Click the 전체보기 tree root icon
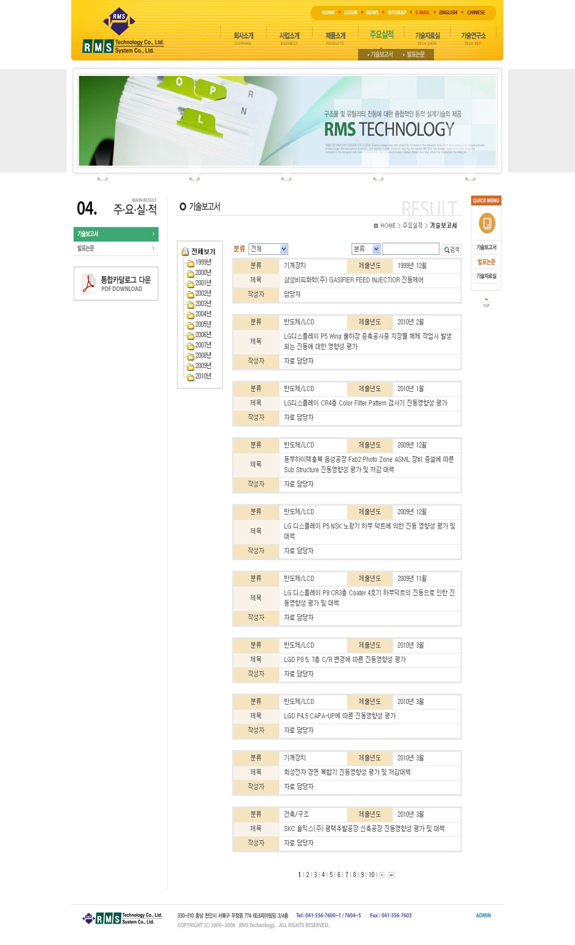Image resolution: width=575 pixels, height=945 pixels. point(185,252)
